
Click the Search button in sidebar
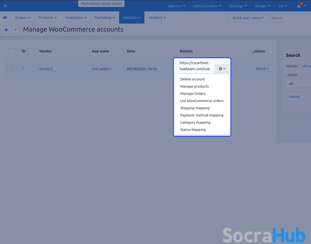pos(294,96)
